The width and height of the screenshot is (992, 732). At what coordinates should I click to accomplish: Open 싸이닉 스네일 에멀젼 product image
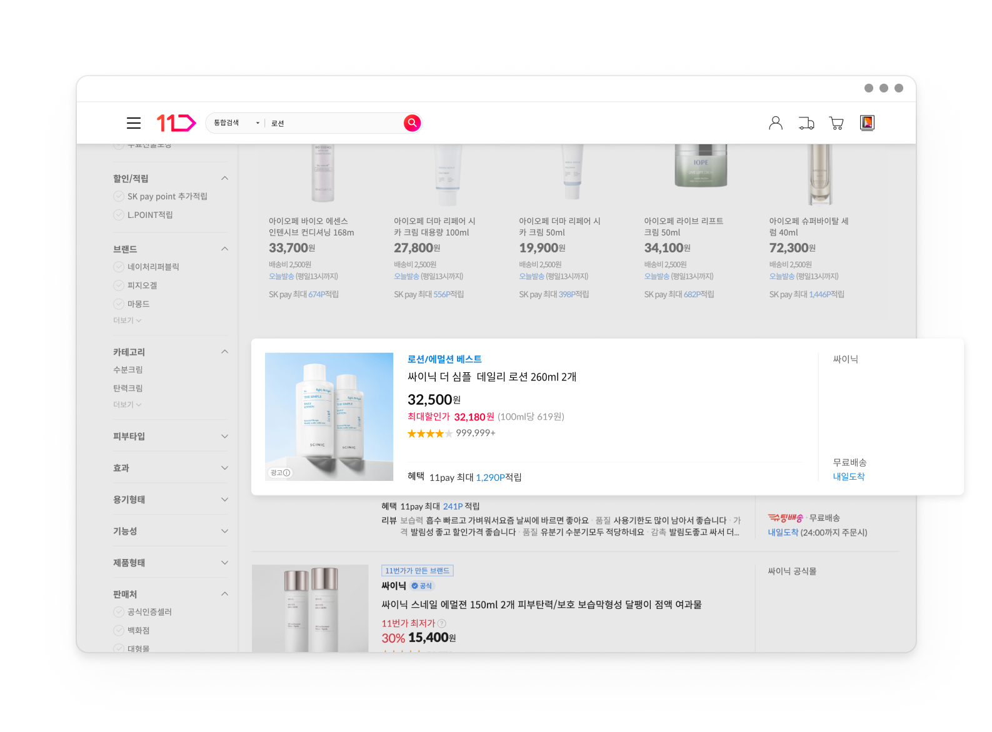[x=310, y=608]
